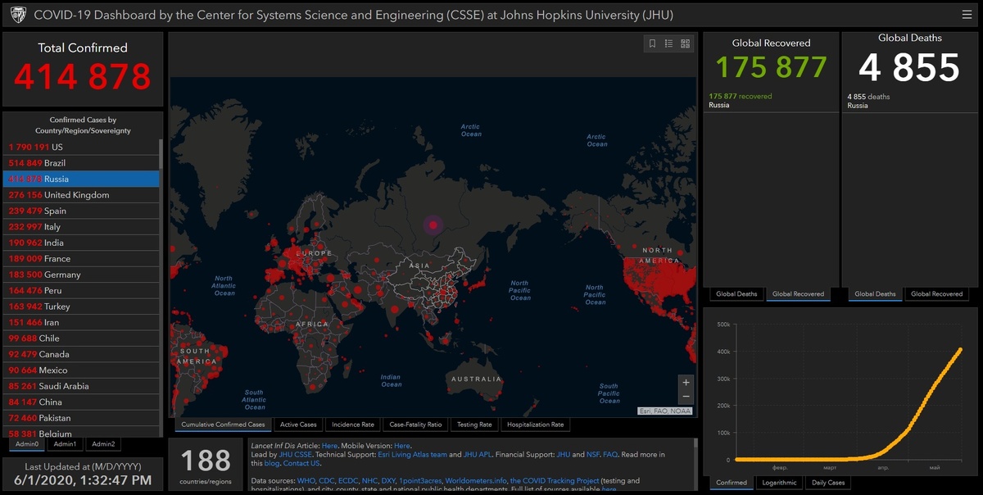Click the highlighted Russia circle marker on the map
The height and width of the screenshot is (495, 983).
pyautogui.click(x=433, y=224)
